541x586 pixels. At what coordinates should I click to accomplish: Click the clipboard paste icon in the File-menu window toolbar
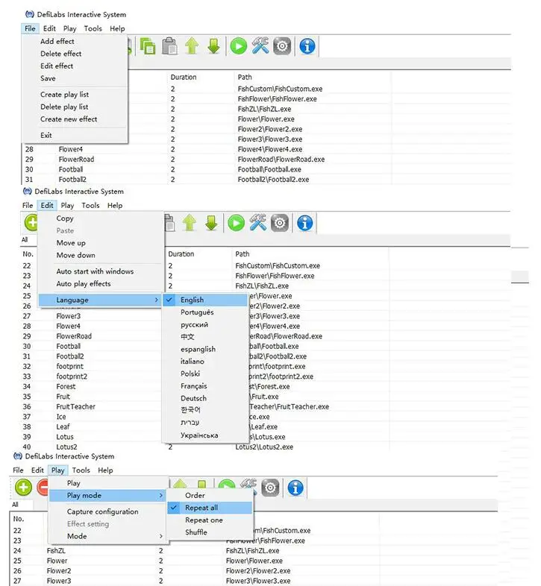click(x=170, y=46)
